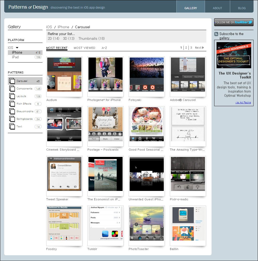Viewport: 258px width, 261px height.
Task: Click via Ad Packs link
Action: pyautogui.click(x=243, y=102)
